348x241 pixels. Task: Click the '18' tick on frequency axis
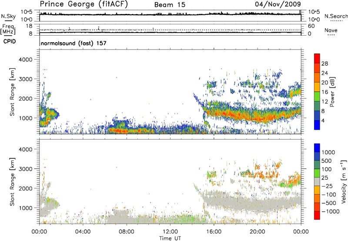pyautogui.click(x=29, y=26)
